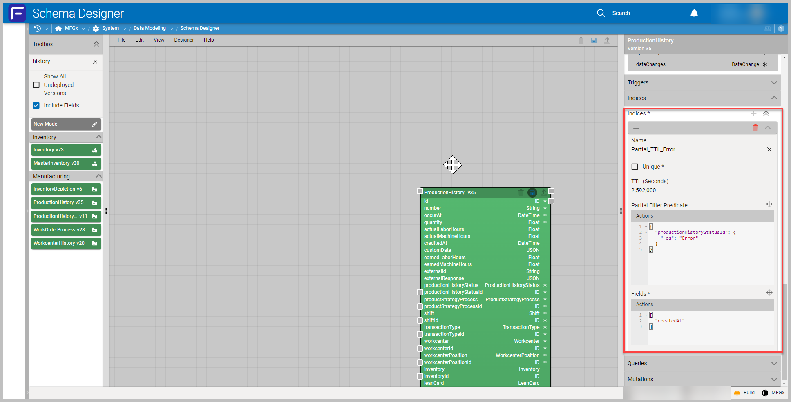The image size is (791, 402).
Task: Click the MasterInventory v30 model icon
Action: [x=95, y=163]
